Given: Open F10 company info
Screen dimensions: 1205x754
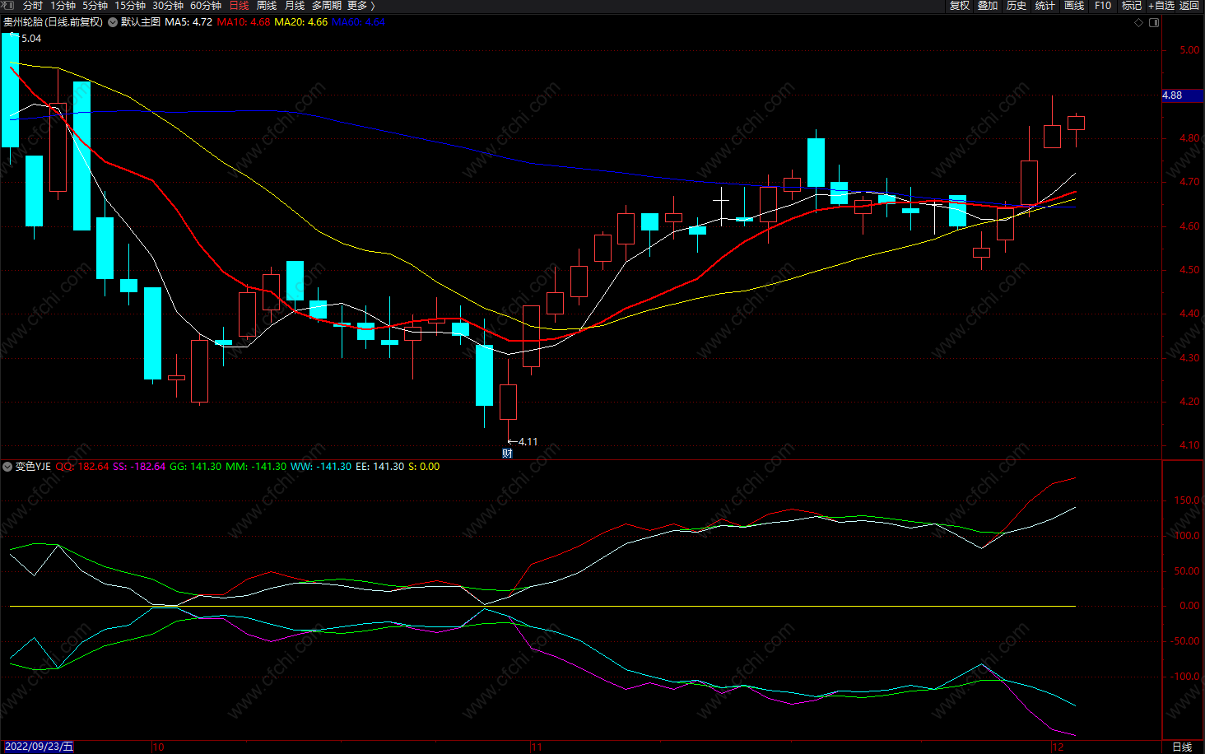Looking at the screenshot, I should (1103, 6).
